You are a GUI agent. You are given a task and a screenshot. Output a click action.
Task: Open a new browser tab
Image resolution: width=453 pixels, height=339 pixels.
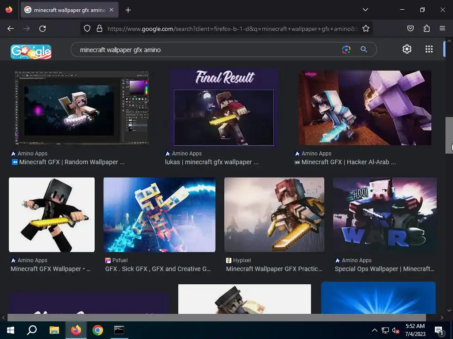click(x=128, y=10)
